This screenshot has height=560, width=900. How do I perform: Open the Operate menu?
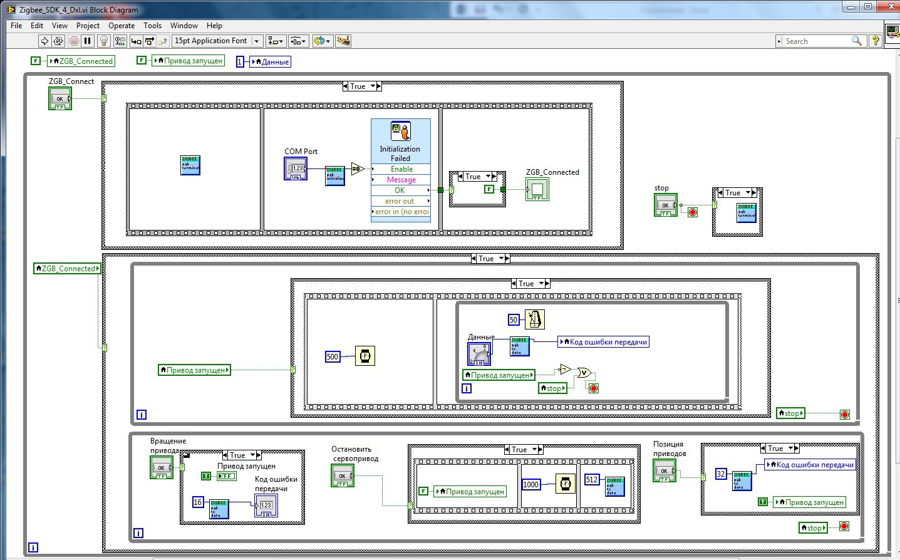pyautogui.click(x=122, y=26)
